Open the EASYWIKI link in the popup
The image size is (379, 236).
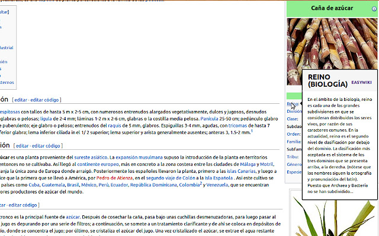tap(361, 83)
